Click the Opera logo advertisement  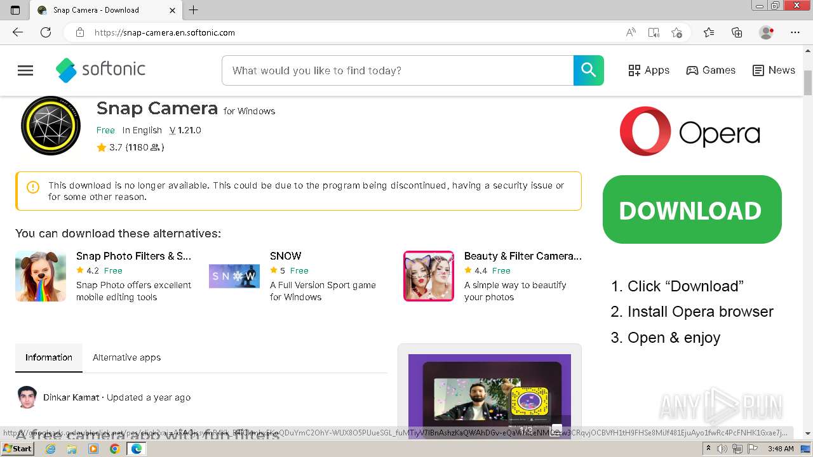tap(690, 131)
